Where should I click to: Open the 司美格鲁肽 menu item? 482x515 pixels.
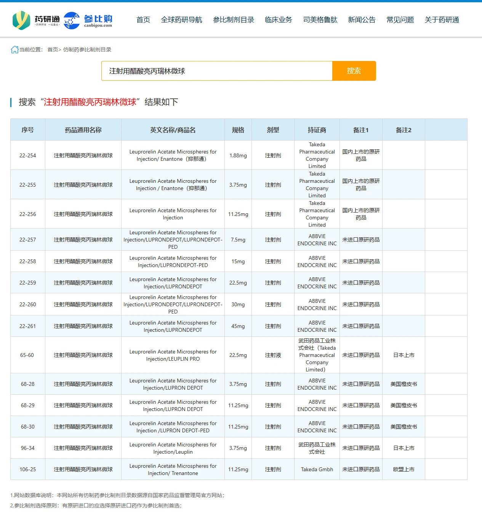tap(320, 20)
